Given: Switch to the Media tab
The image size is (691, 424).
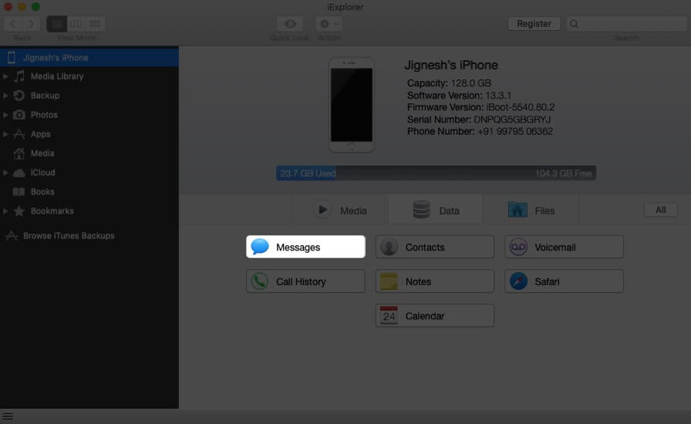Looking at the screenshot, I should 340,210.
